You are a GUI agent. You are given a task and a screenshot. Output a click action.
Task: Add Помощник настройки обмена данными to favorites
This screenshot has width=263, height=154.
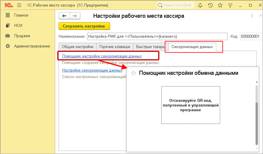(134, 73)
